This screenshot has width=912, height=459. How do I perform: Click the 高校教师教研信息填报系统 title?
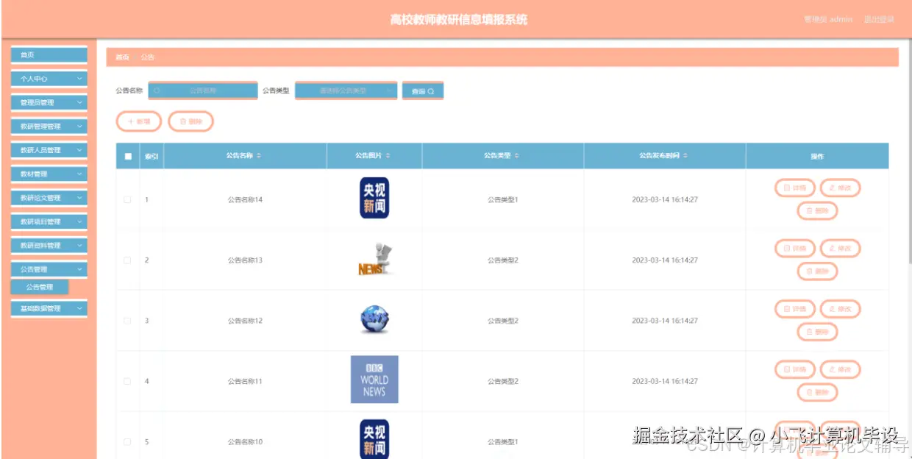click(459, 20)
